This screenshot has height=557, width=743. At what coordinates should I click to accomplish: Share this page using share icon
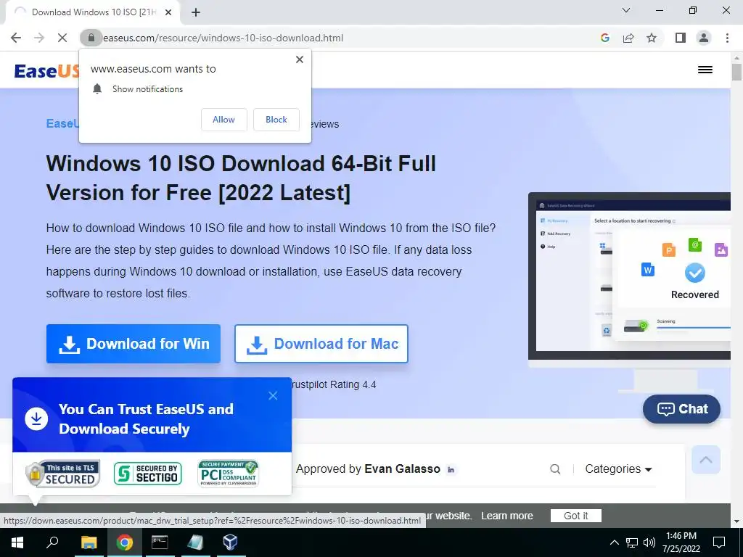(628, 38)
